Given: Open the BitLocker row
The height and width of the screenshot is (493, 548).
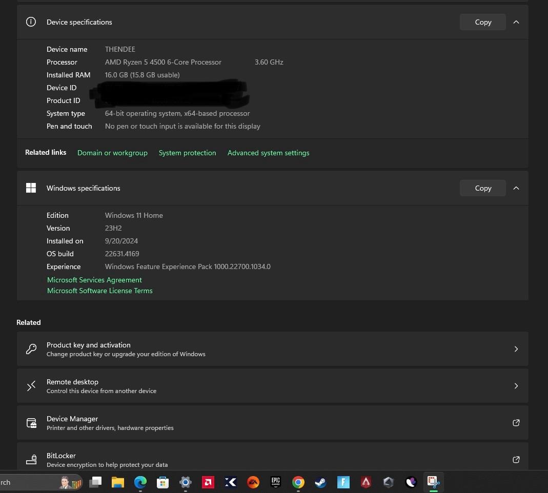Looking at the screenshot, I should 272,456.
